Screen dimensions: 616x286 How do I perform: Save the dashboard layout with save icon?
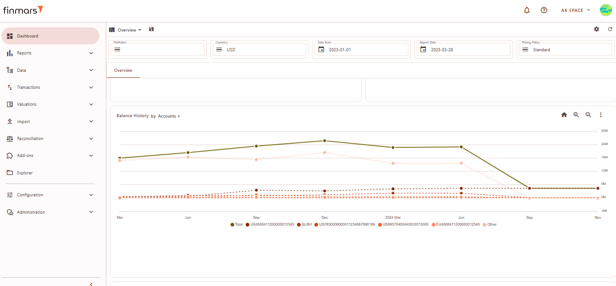[x=152, y=29]
